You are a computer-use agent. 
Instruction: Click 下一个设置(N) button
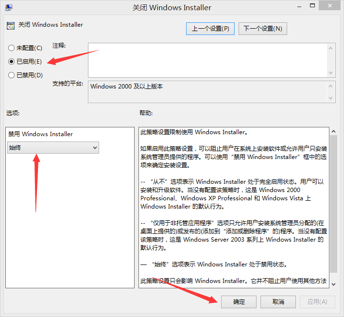262,29
